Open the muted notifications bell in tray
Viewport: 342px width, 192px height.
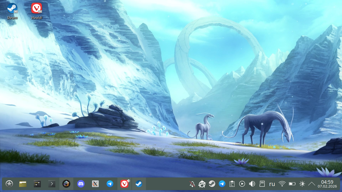click(x=192, y=184)
